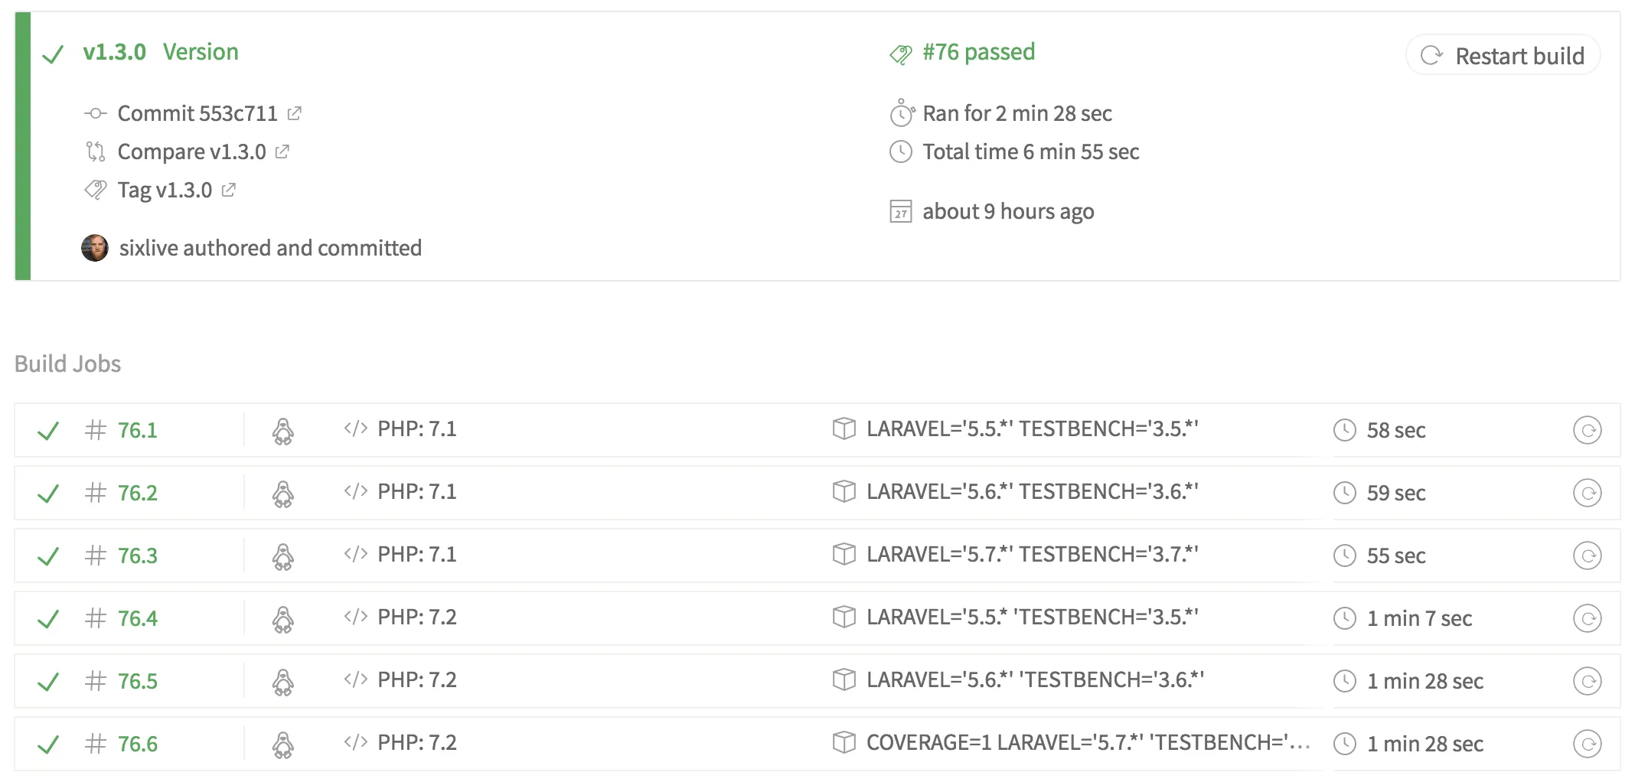Restart job 76.4 using its circular arrow icon
The width and height of the screenshot is (1635, 782).
(x=1587, y=618)
